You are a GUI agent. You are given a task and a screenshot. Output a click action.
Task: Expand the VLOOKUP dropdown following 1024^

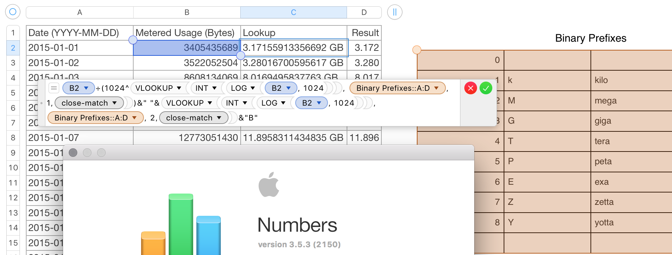pyautogui.click(x=179, y=88)
